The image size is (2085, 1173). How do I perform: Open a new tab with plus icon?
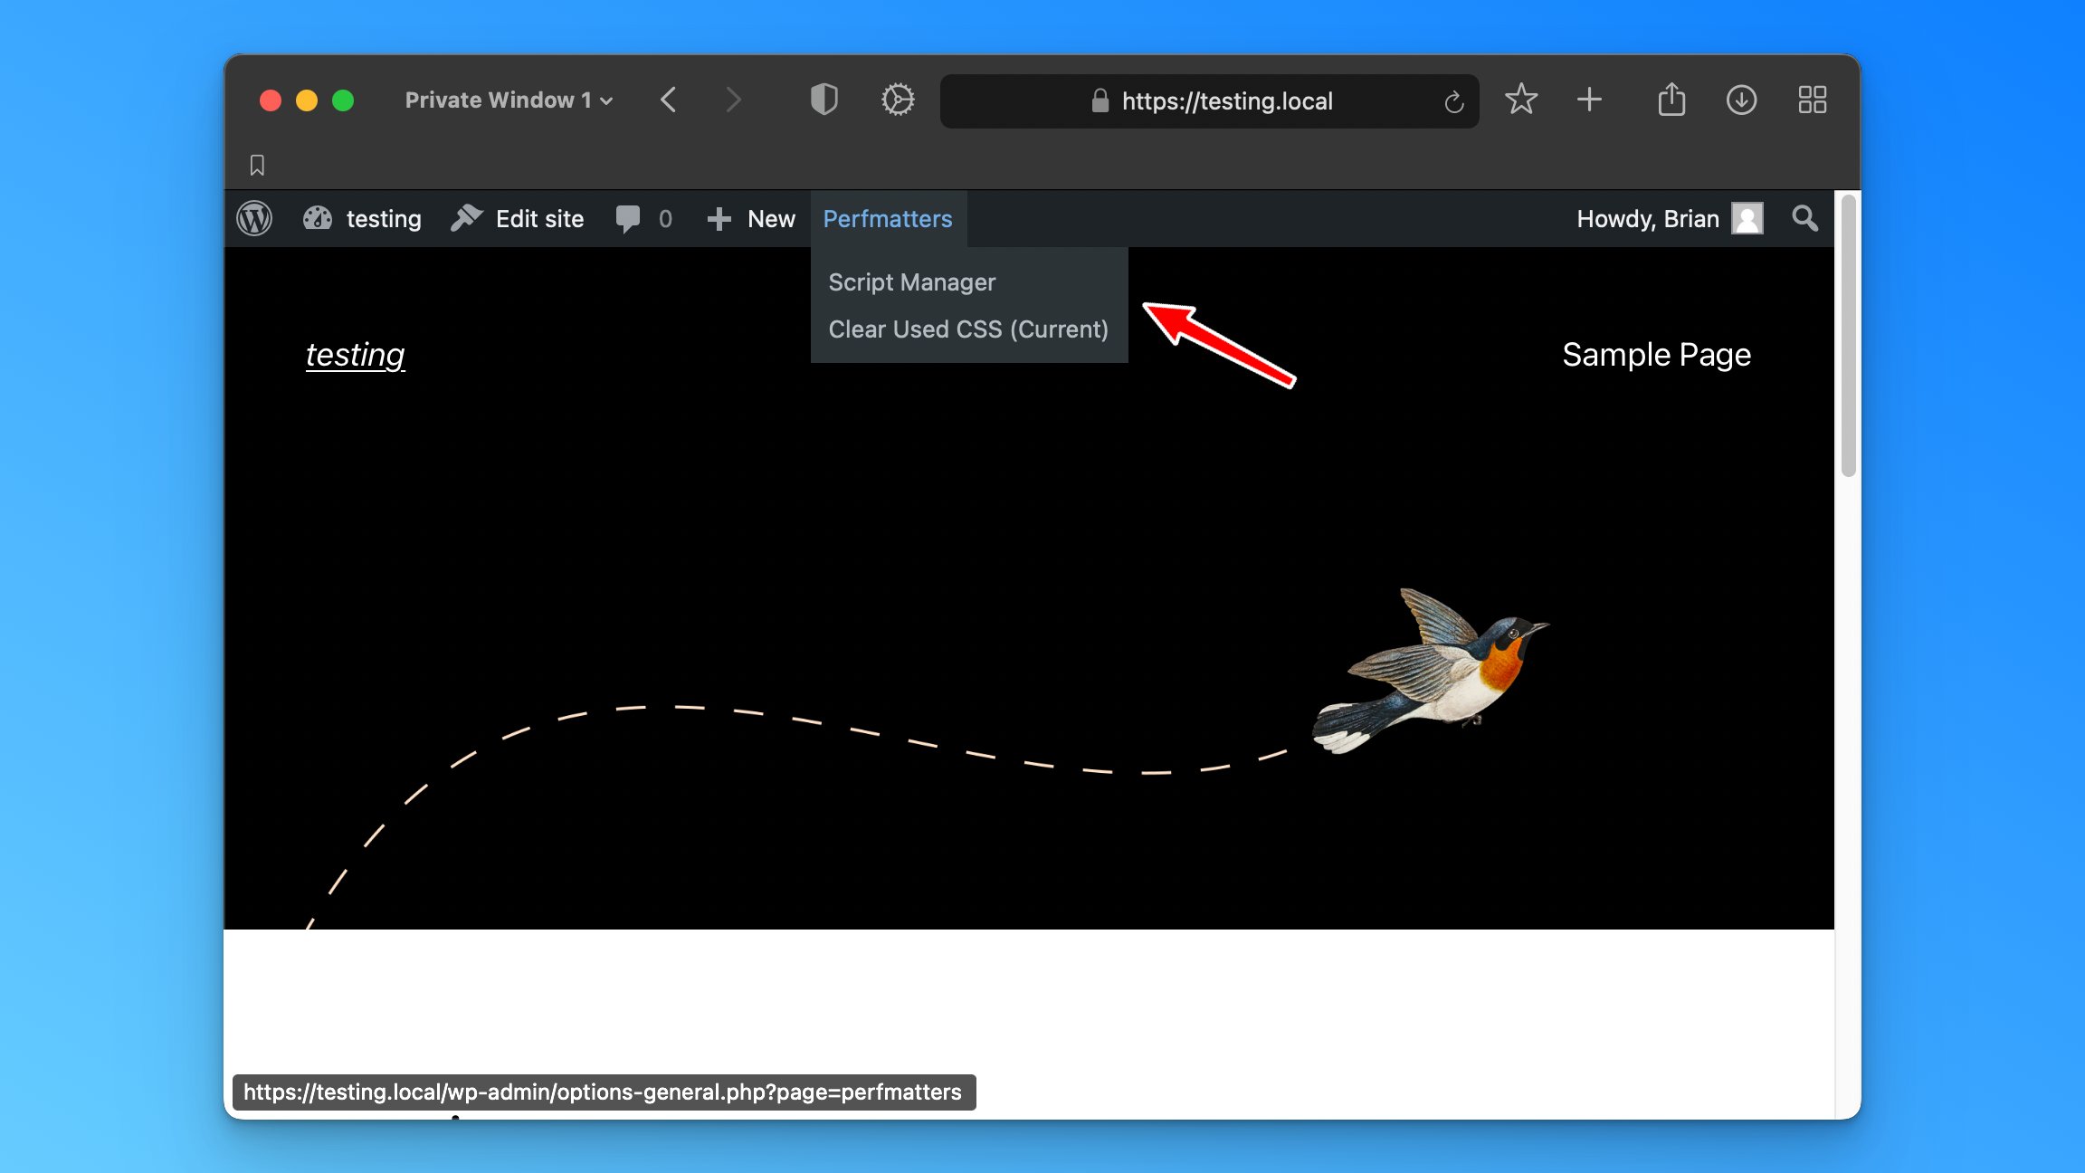tap(1589, 100)
